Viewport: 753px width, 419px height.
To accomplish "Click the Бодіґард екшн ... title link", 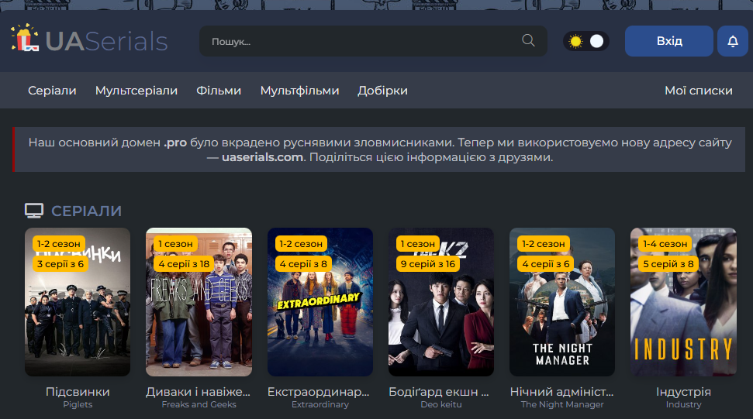I will pos(439,392).
